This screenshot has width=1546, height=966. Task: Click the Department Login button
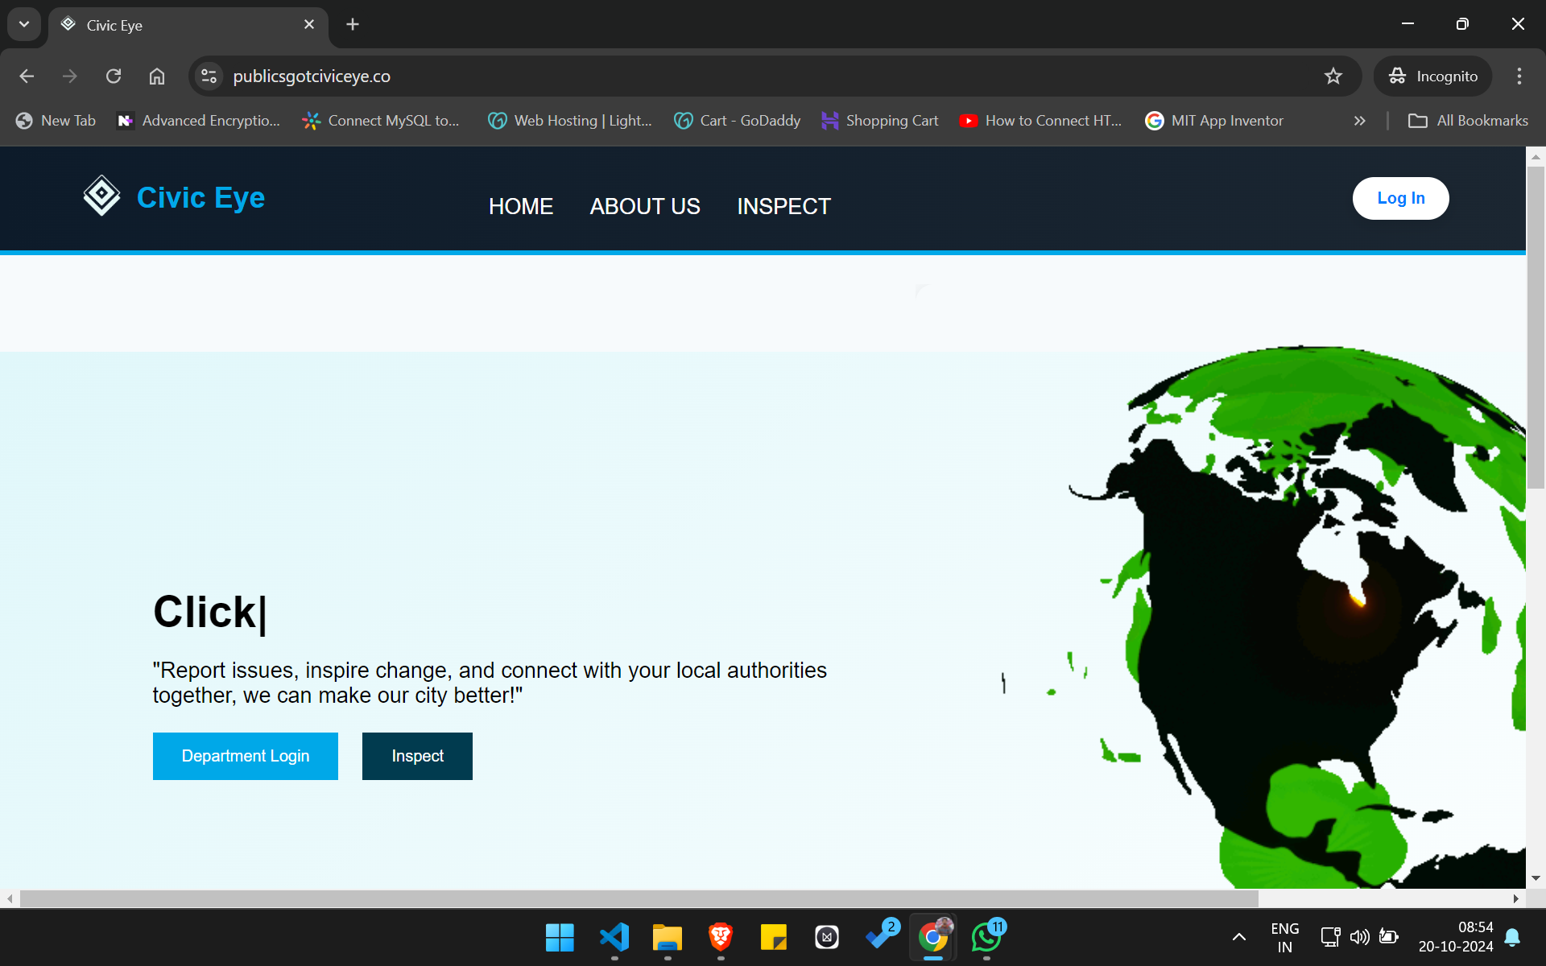click(x=246, y=756)
